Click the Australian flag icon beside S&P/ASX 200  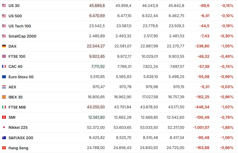pyautogui.click(x=4, y=138)
